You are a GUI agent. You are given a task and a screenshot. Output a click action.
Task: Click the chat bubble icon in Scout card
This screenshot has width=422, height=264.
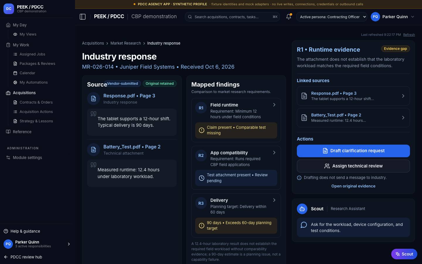pyautogui.click(x=304, y=225)
